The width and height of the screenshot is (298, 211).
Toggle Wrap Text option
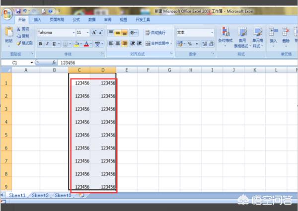[155, 33]
